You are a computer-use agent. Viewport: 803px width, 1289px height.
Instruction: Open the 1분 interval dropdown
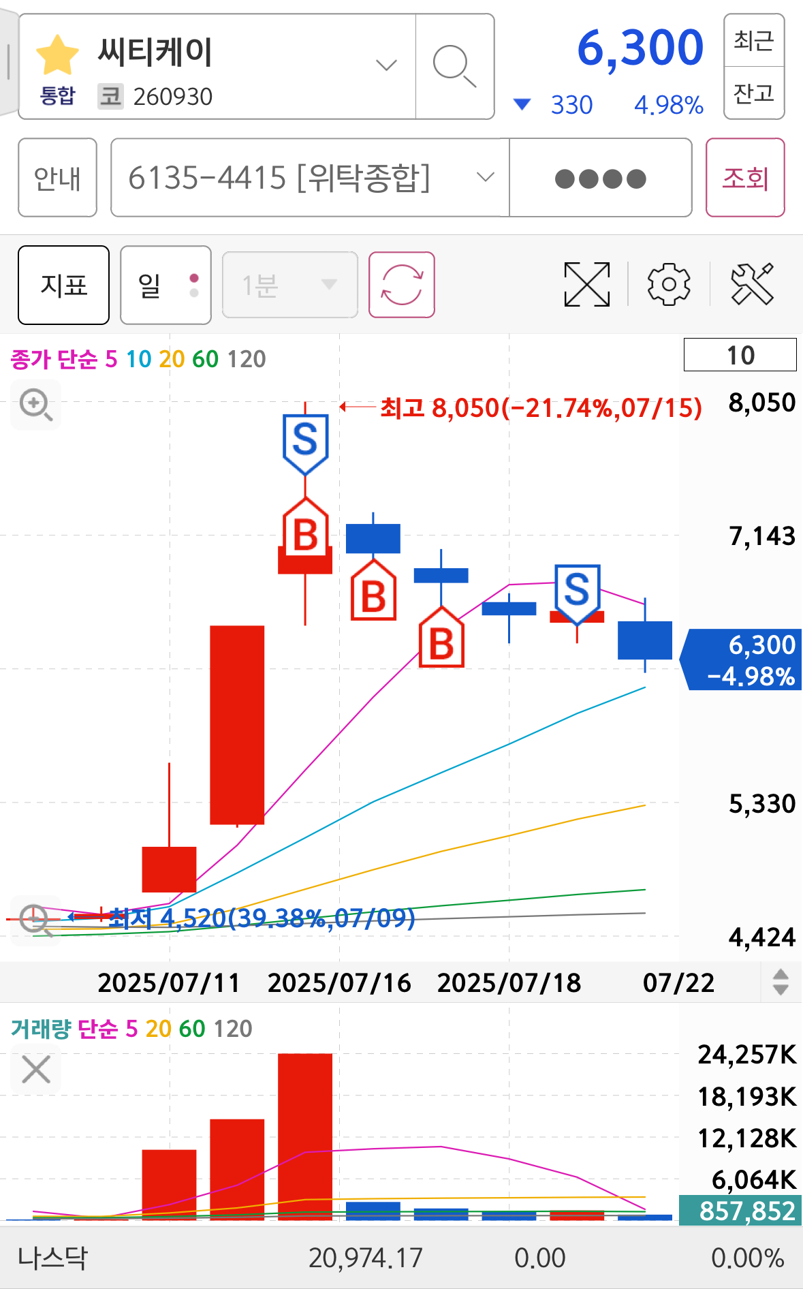click(x=290, y=285)
